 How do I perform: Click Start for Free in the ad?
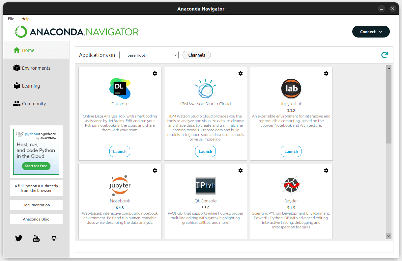point(36,166)
